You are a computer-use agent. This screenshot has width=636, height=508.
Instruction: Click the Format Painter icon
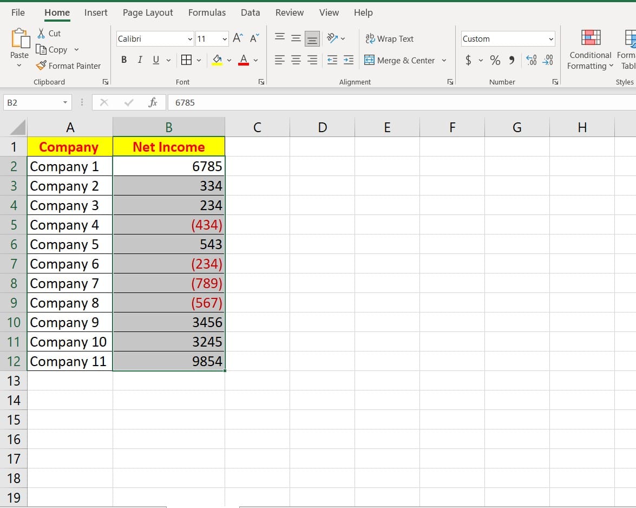click(41, 66)
